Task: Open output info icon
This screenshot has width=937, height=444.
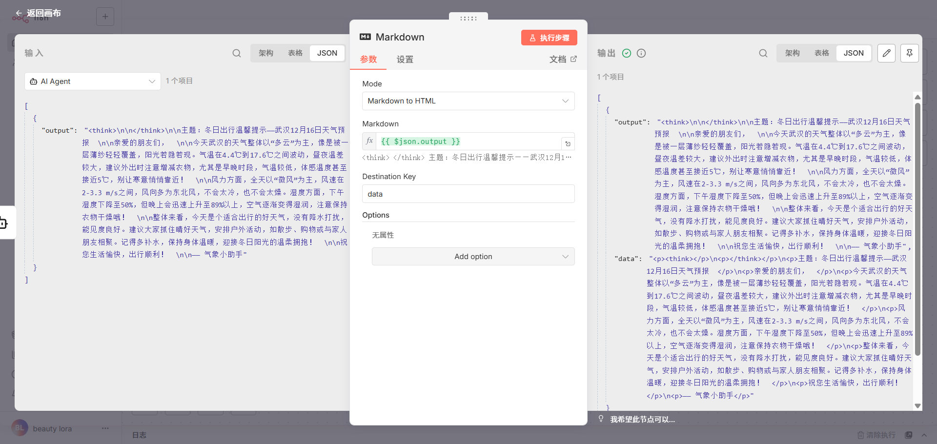Action: (641, 53)
